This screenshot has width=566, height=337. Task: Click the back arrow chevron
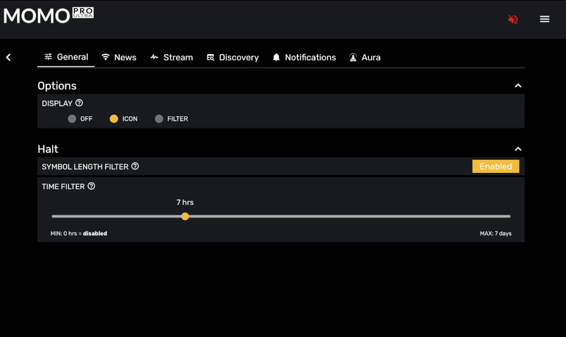9,58
